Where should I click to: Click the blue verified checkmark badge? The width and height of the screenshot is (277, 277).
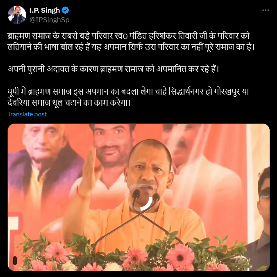tap(66, 10)
